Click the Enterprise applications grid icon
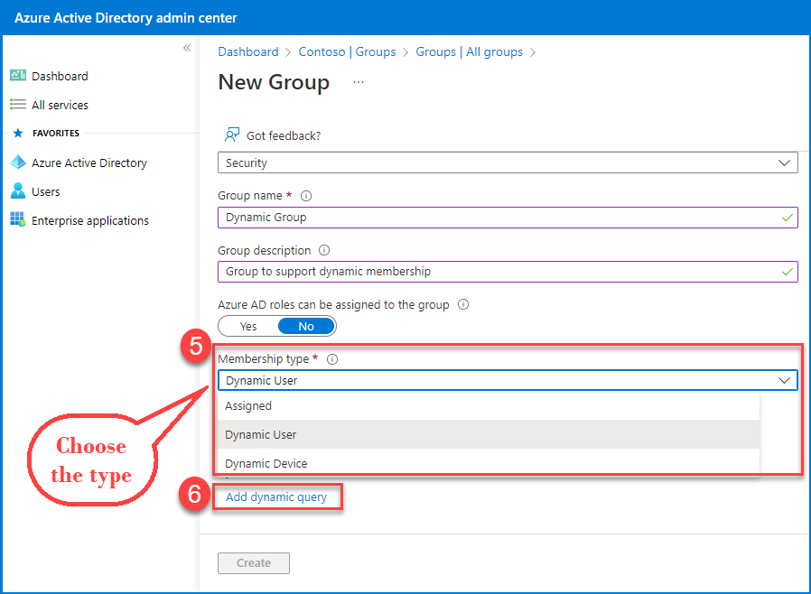 tap(17, 220)
